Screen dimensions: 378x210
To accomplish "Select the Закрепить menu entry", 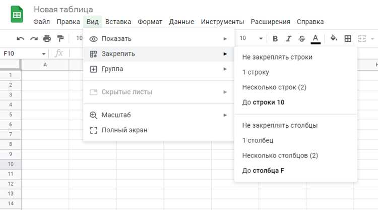I will [x=159, y=54].
